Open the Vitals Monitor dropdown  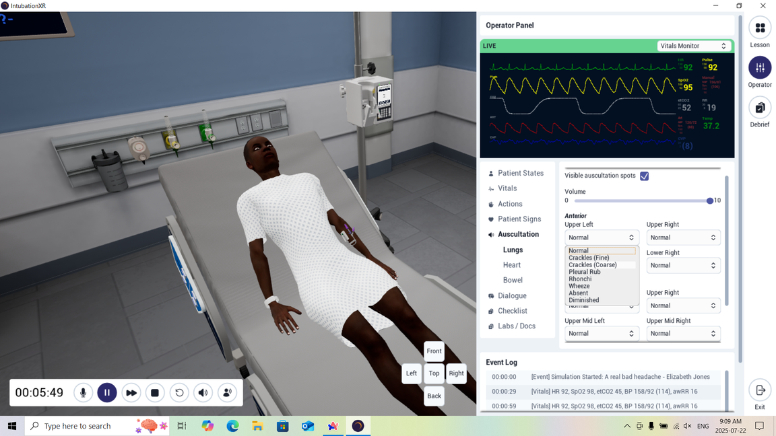point(694,46)
